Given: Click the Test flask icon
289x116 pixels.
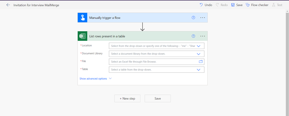Looking at the screenshot, I should click(274, 5).
